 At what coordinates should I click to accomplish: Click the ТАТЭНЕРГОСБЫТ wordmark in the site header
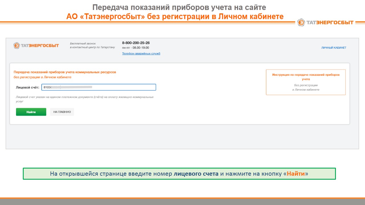click(40, 46)
